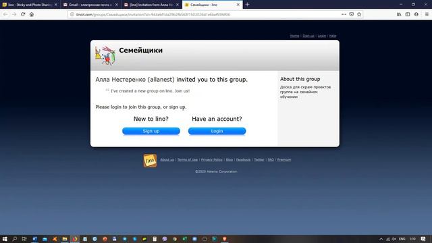Image resolution: width=432 pixels, height=243 pixels.
Task: Open the Login link in the top navigation
Action: point(321,36)
